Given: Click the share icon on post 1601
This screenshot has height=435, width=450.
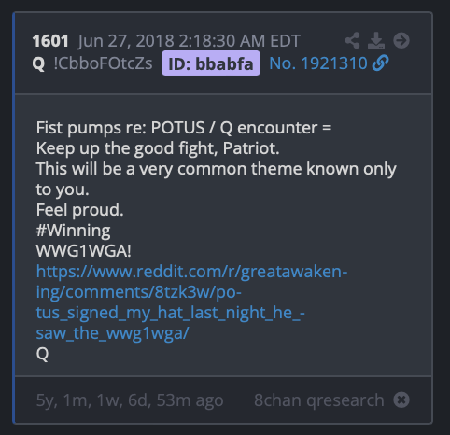Looking at the screenshot, I should [353, 40].
